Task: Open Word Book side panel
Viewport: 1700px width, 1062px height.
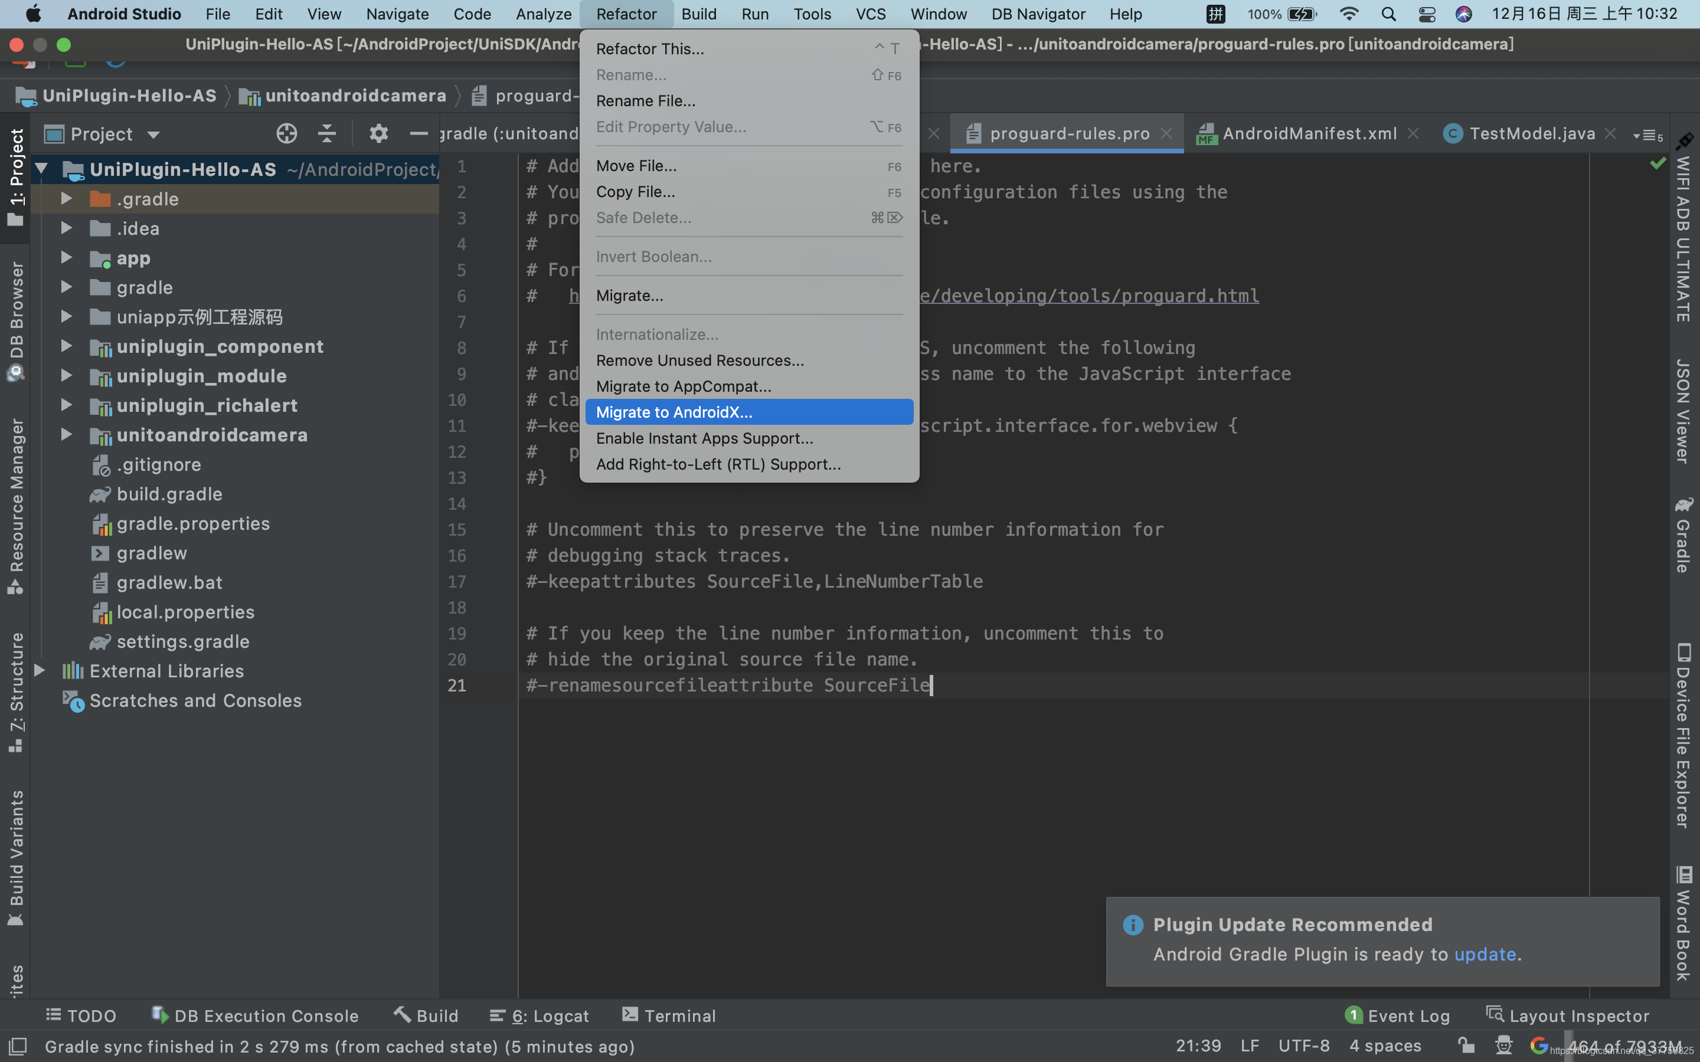Action: (x=1685, y=922)
